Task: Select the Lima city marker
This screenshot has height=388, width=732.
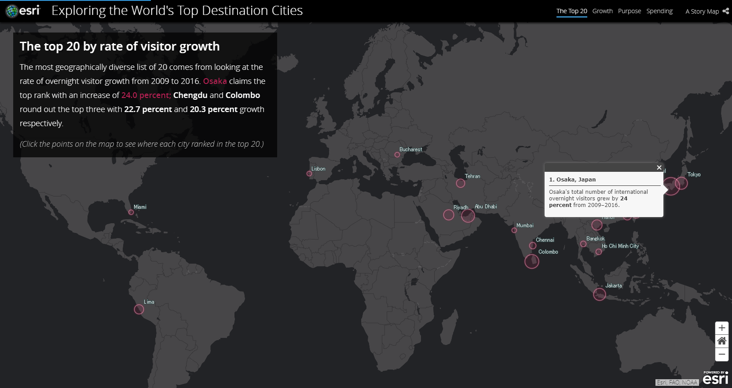Action: [x=139, y=309]
